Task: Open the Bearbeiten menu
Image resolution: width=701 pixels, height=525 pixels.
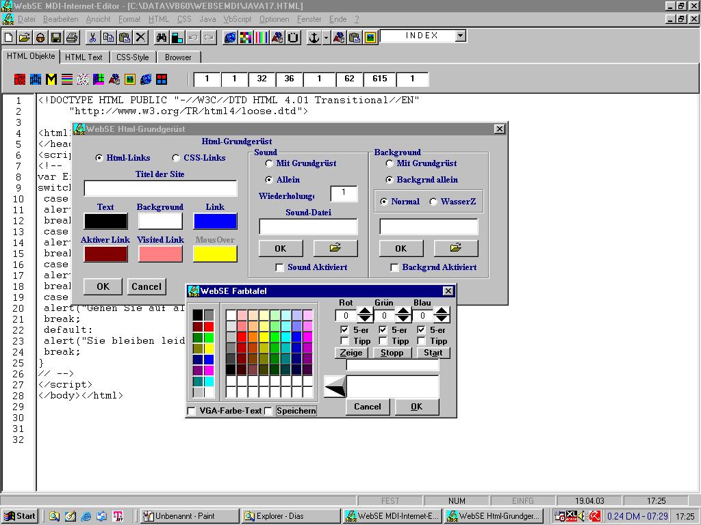Action: click(60, 19)
